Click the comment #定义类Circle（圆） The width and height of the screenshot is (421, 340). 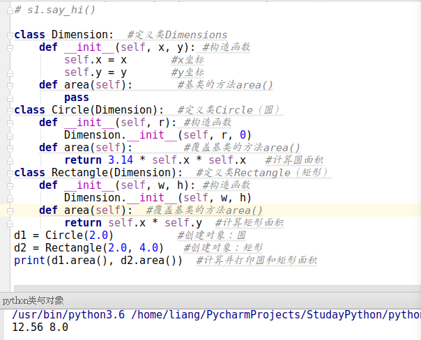[230, 110]
